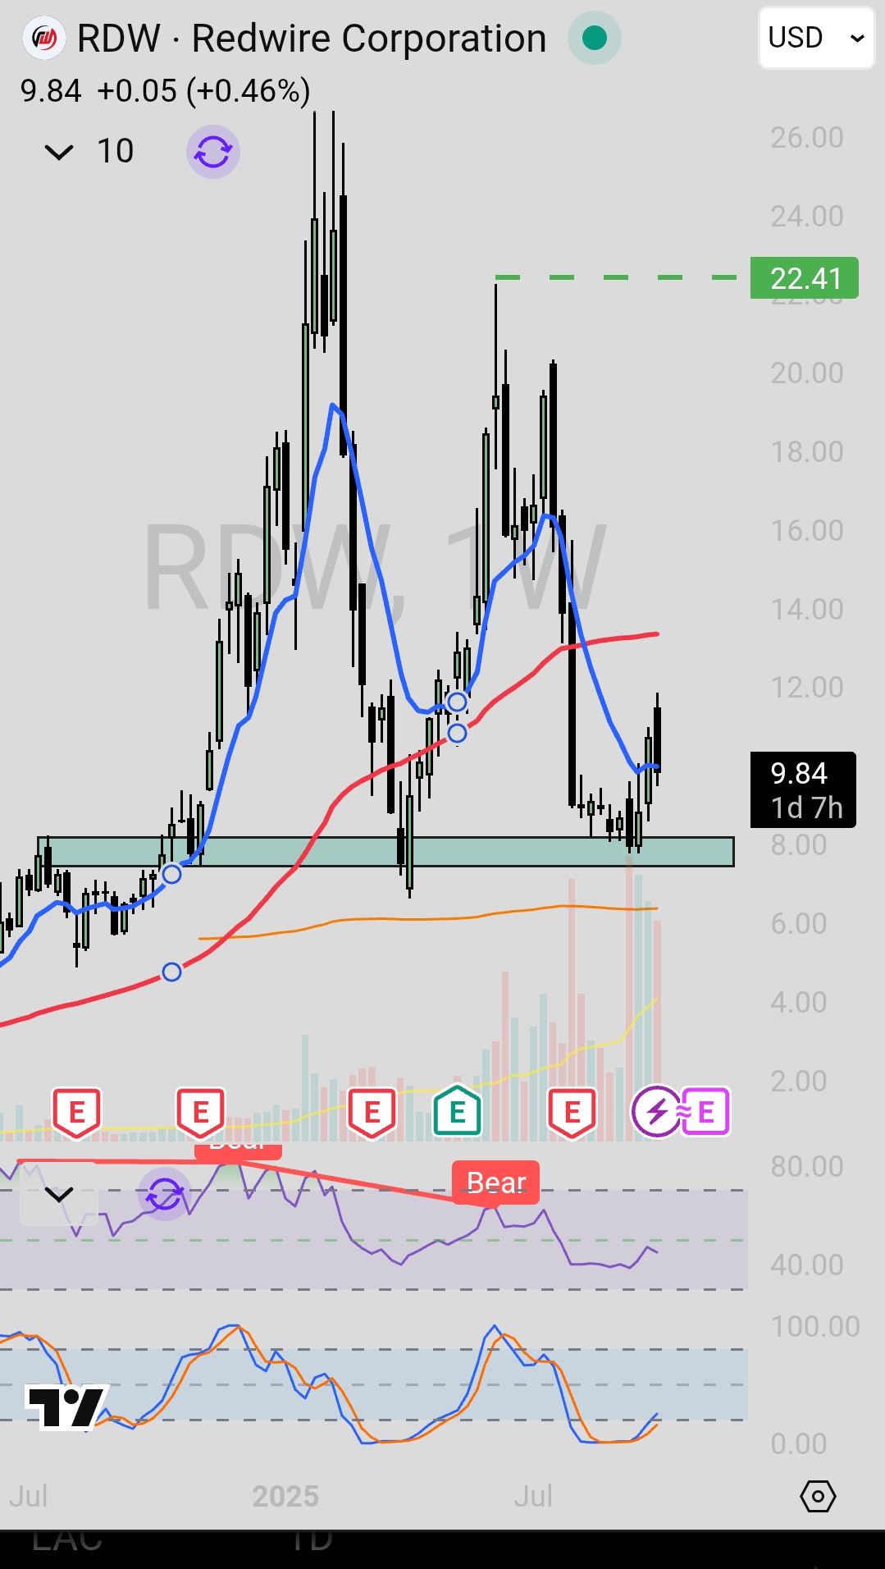885x1569 pixels.
Task: Open the RDW Redwire Corporation symbol title
Action: [x=312, y=39]
